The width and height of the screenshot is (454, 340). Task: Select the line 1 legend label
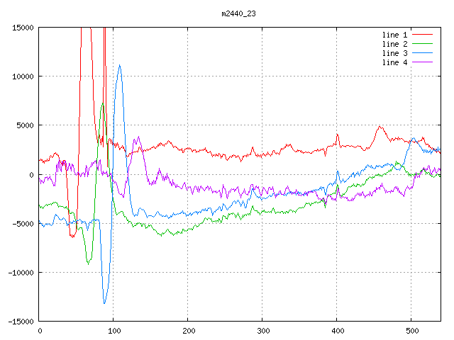394,35
